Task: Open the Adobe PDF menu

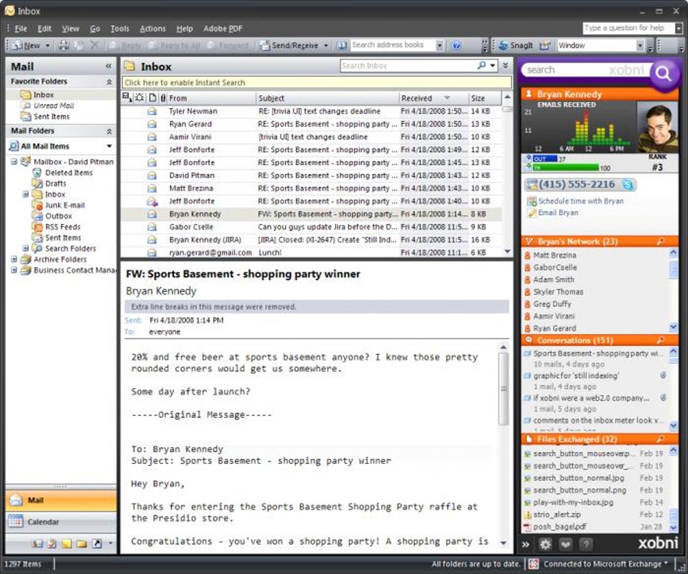Action: pos(223,28)
